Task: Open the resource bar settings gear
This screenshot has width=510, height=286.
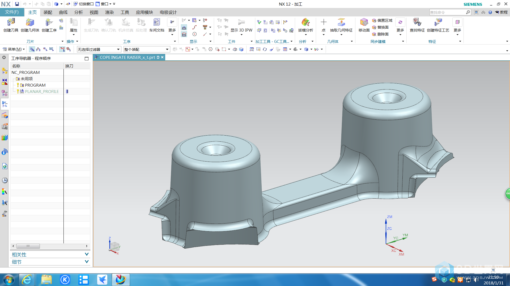Action: coord(4,57)
